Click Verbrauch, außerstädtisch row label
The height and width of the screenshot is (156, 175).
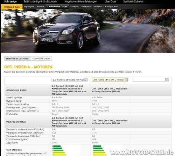point(25,129)
